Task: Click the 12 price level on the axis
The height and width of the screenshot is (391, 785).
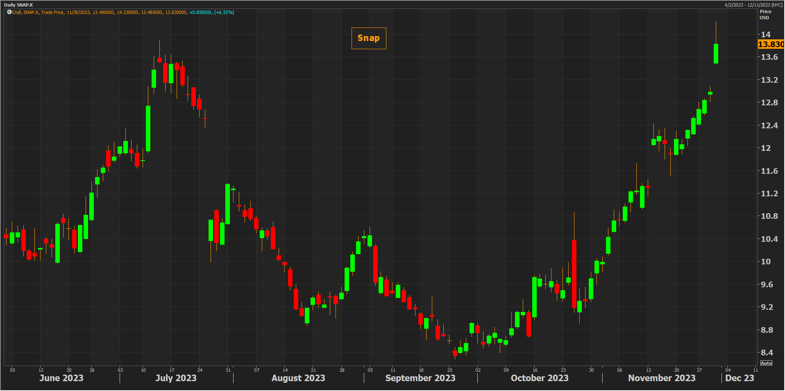Action: 765,148
